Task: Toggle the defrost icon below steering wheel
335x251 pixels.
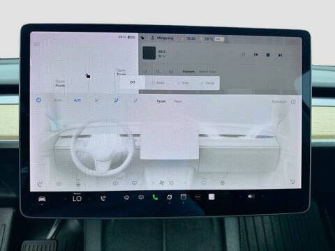Action: pyautogui.click(x=115, y=183)
